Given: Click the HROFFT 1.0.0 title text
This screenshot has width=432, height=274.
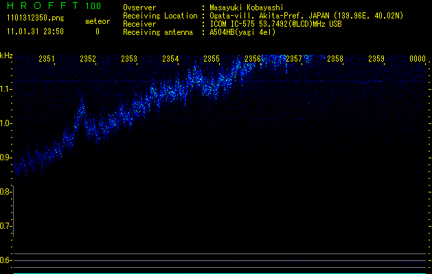Looking at the screenshot, I should [x=54, y=5].
